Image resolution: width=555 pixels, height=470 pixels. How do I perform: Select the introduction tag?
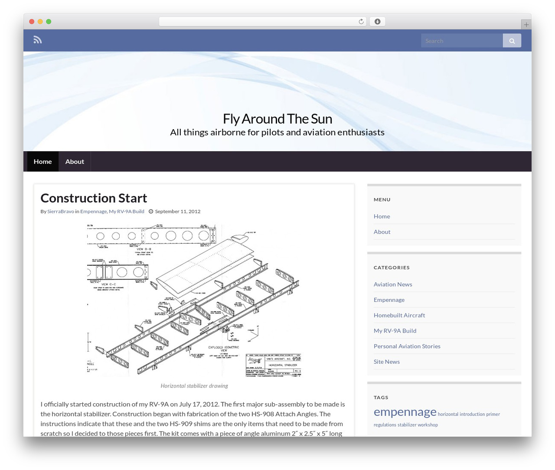[472, 414]
